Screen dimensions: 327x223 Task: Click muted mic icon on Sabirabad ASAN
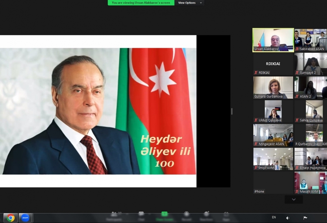(297, 49)
